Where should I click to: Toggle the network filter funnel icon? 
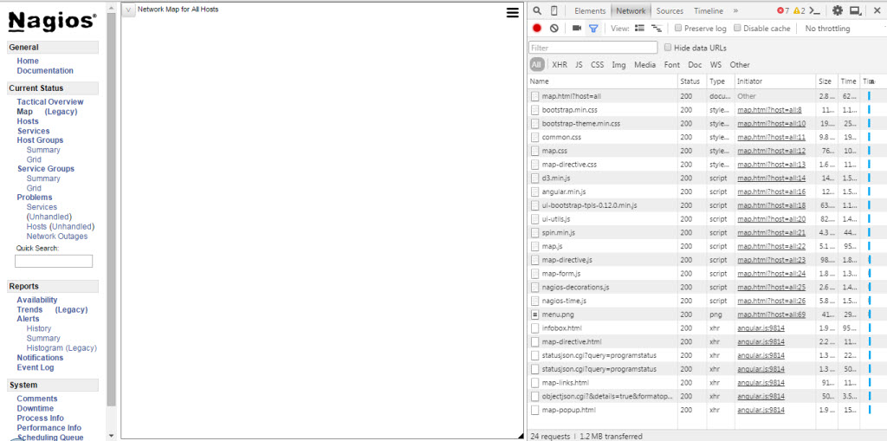(x=593, y=29)
